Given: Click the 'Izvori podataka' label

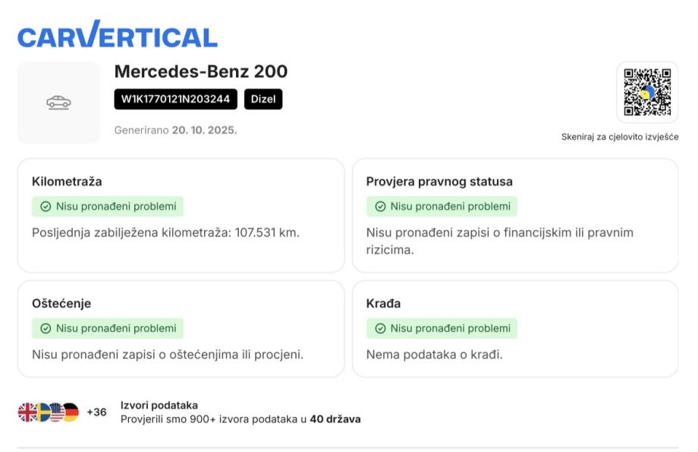Looking at the screenshot, I should click(159, 406).
